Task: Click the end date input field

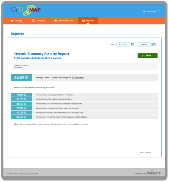Action: click(144, 45)
